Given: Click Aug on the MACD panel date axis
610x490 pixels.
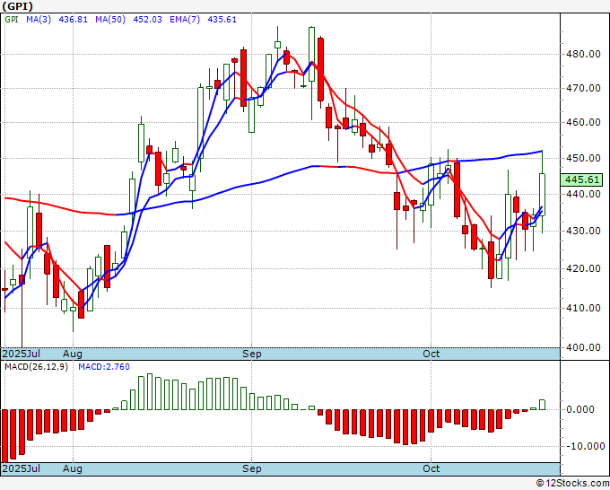Looking at the screenshot, I should (73, 468).
